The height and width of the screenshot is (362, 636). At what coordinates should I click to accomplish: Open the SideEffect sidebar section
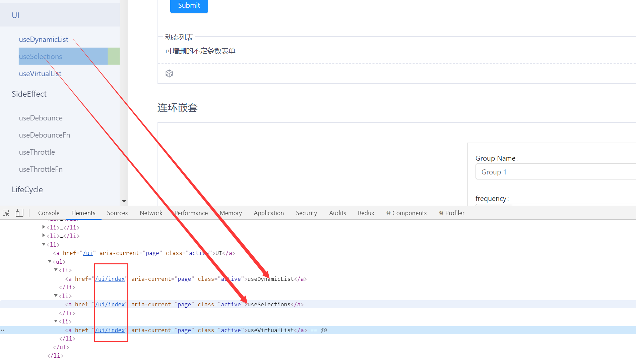click(x=29, y=94)
